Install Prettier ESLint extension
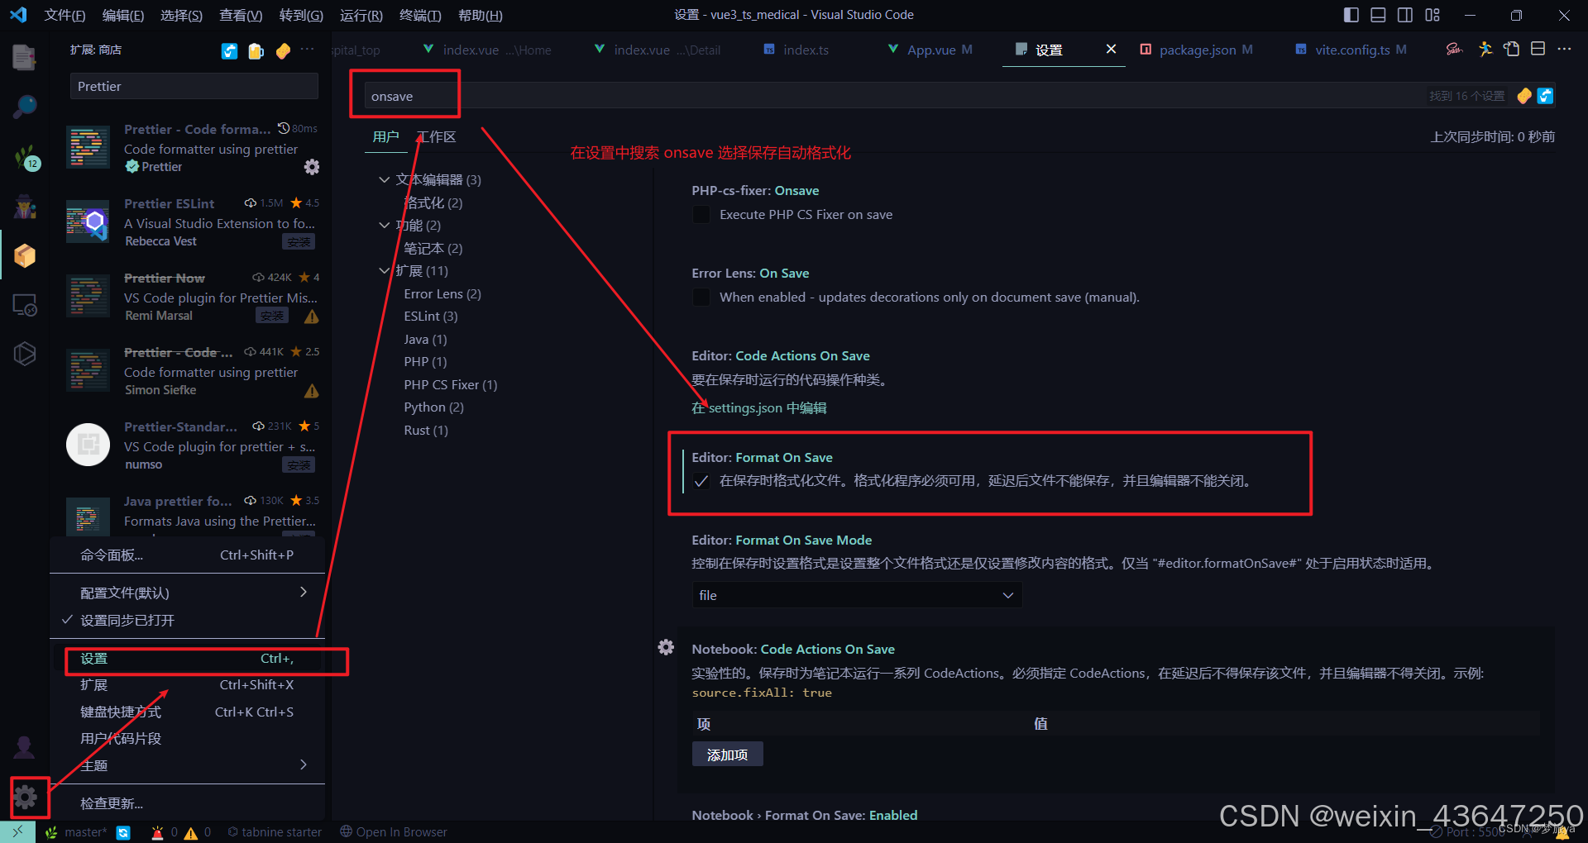 [299, 242]
